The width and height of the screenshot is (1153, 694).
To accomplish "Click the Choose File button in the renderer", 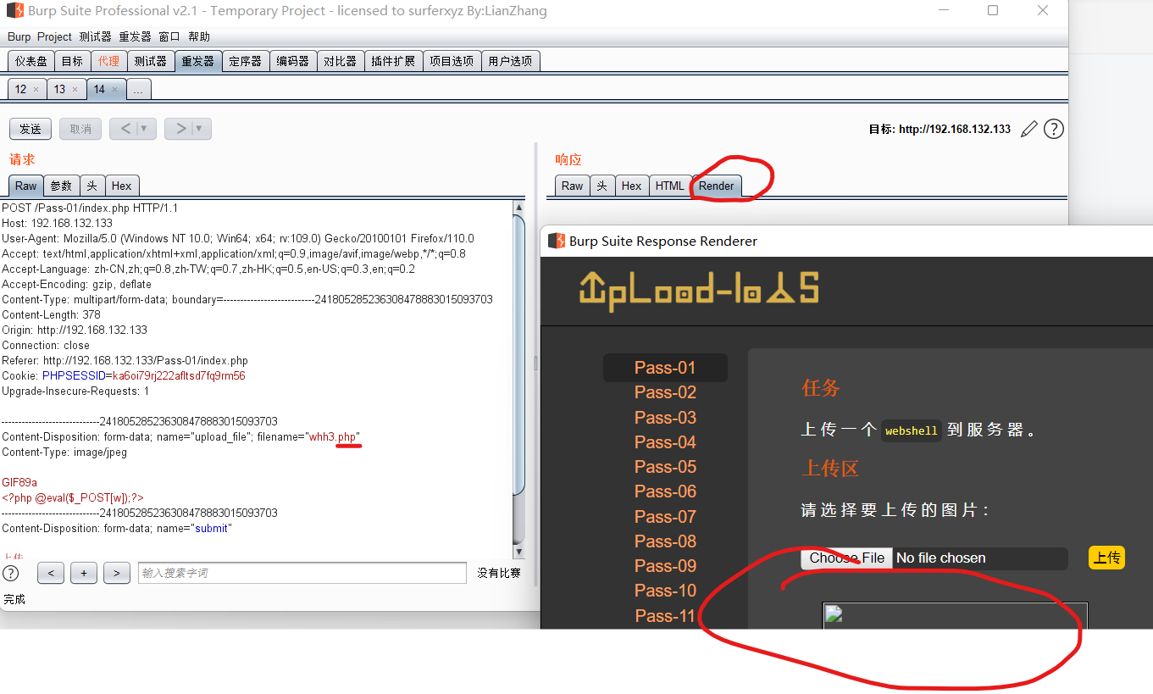I will coord(847,558).
